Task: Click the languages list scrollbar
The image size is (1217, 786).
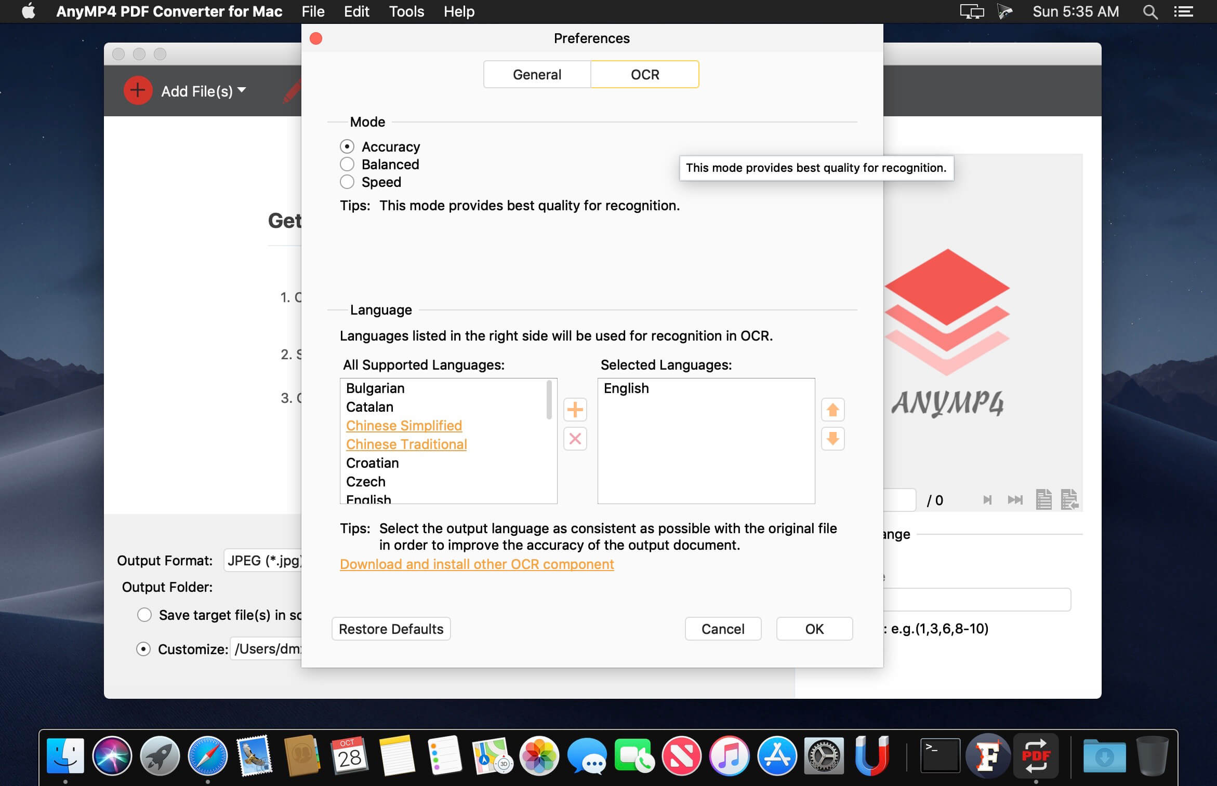Action: [x=549, y=400]
